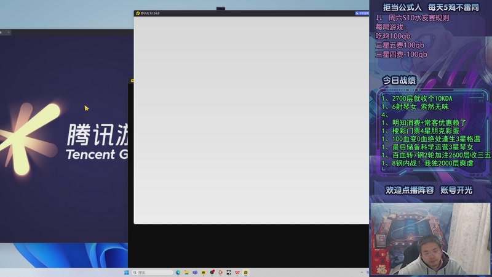Show hidden system tray icons
492x277 pixels.
[362, 272]
